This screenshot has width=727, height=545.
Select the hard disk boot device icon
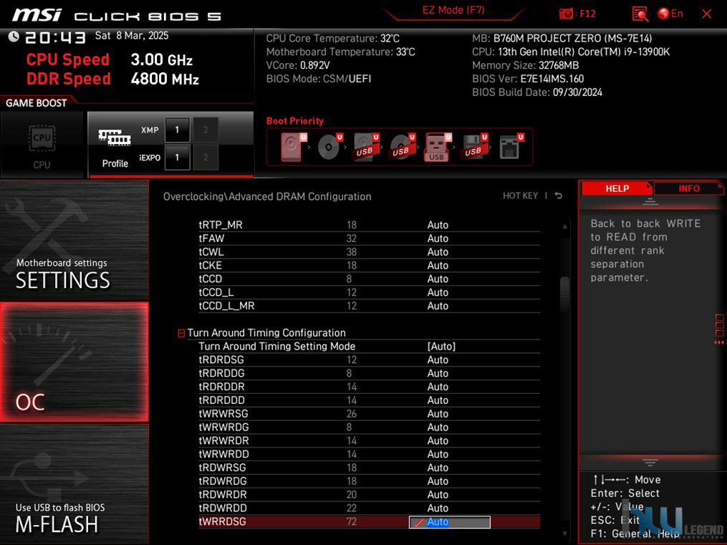(293, 147)
